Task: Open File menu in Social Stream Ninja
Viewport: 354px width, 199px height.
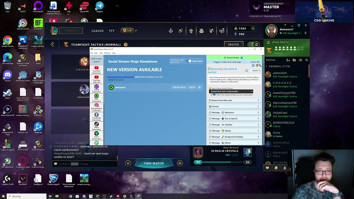Action: pos(92,53)
